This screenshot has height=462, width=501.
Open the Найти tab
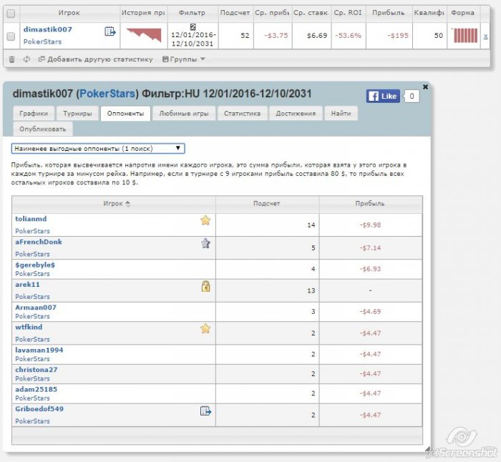coord(341,113)
